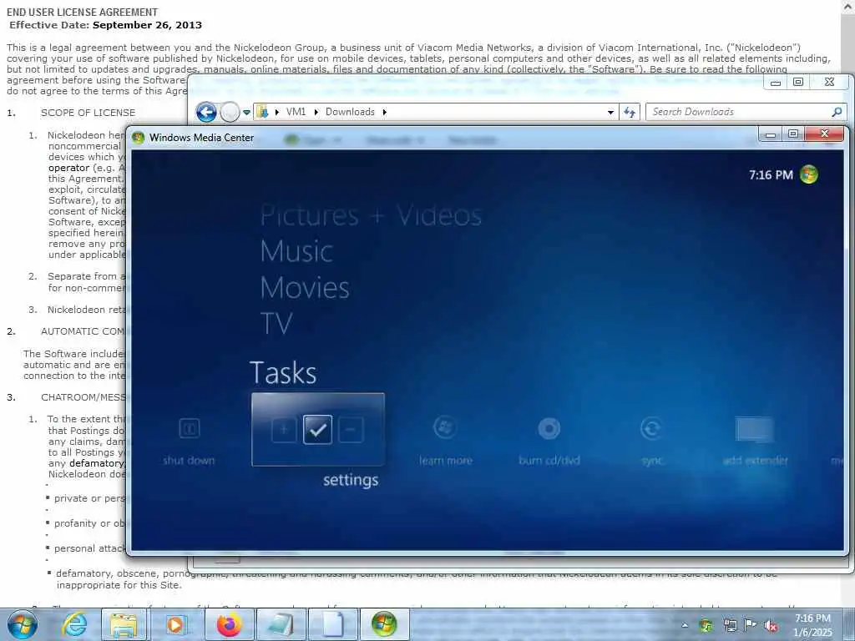Click the network tray icon
Viewport: 855px width, 641px height.
pyautogui.click(x=730, y=625)
